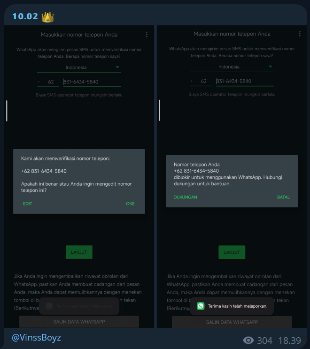
Task: Expand Indonesia country dropdown in right screenshot
Action: (x=232, y=67)
